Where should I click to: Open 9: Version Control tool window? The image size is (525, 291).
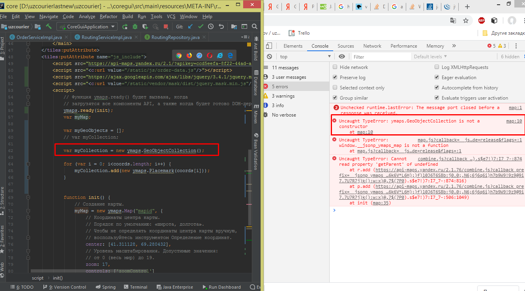pos(64,287)
